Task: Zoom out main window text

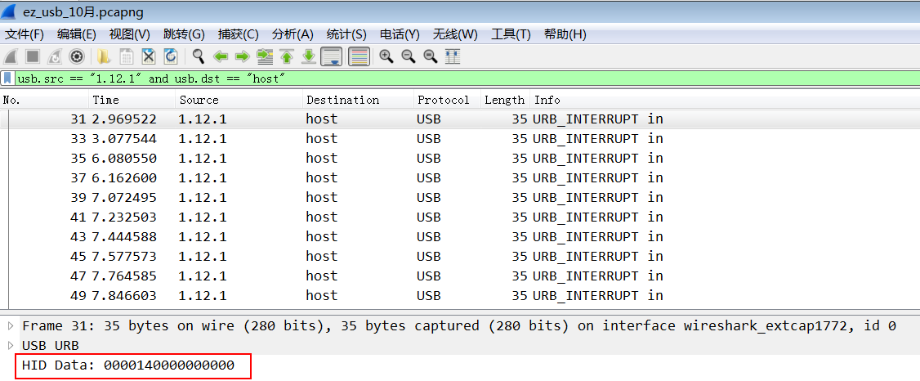Action: tap(409, 57)
